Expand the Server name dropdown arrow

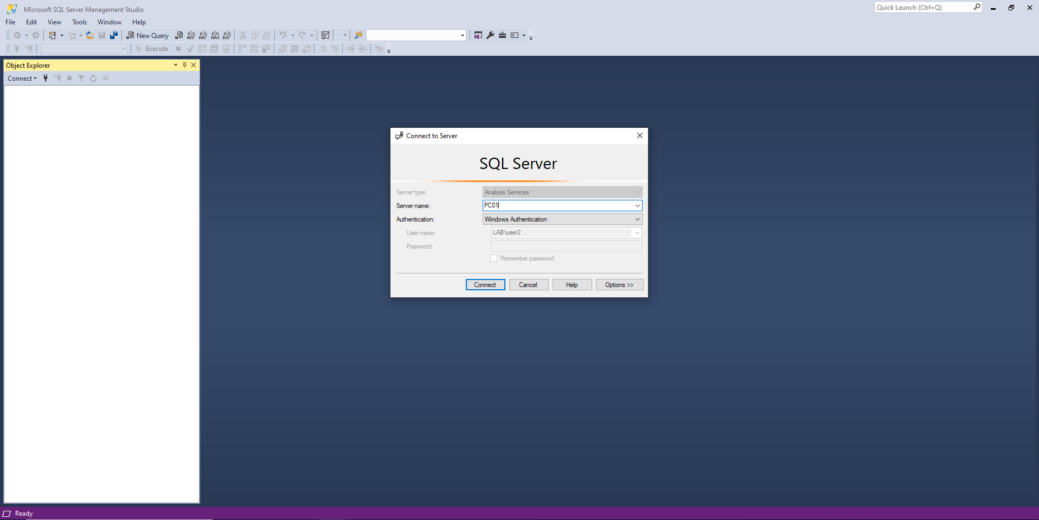coord(638,206)
